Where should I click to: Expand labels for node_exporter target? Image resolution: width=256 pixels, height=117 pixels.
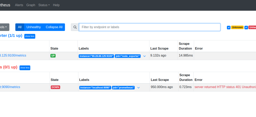(x=144, y=56)
